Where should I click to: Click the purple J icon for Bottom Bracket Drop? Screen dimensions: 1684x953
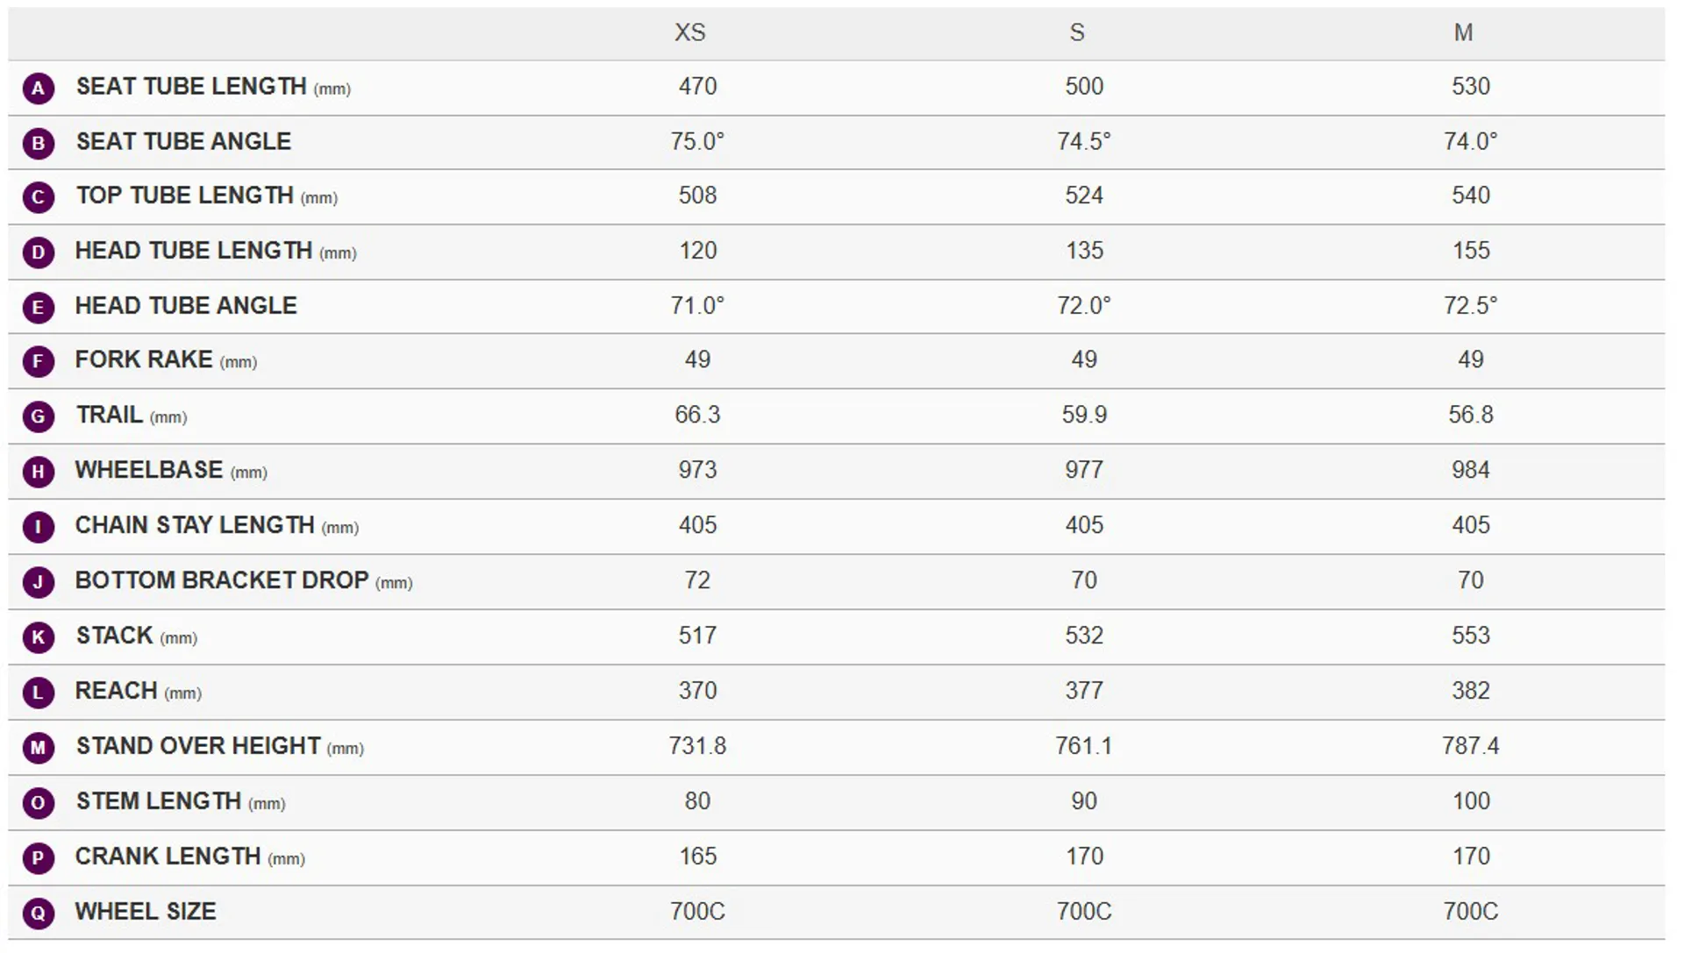pyautogui.click(x=39, y=582)
